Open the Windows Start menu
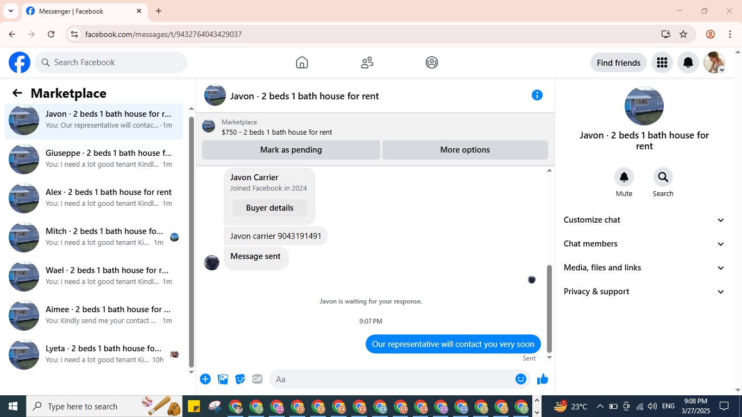The width and height of the screenshot is (742, 417). [x=13, y=406]
